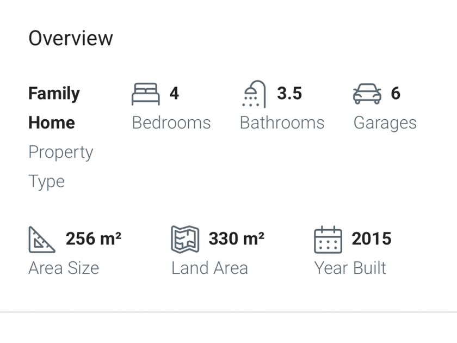Click the car icon for Garages
The height and width of the screenshot is (343, 457).
click(x=367, y=94)
